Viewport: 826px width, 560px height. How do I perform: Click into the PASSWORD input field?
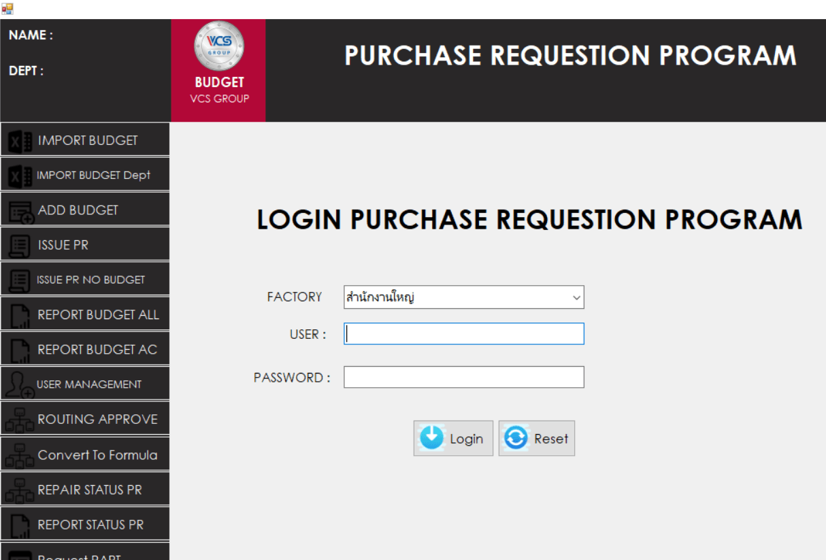[463, 377]
